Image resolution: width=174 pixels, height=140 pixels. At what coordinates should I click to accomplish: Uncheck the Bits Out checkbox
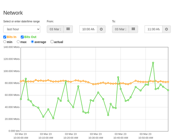click(22, 37)
